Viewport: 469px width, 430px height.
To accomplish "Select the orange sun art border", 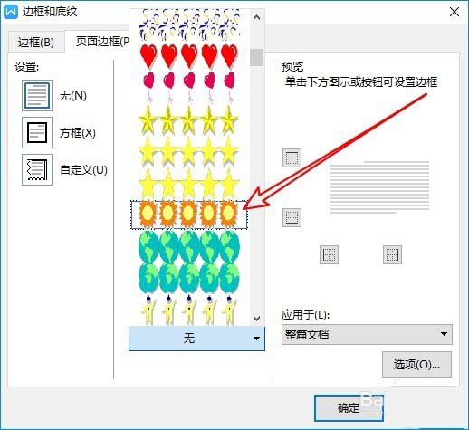I will click(x=189, y=215).
